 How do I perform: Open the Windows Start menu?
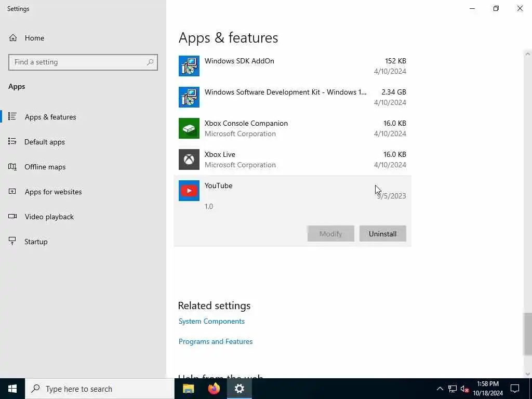pos(12,389)
